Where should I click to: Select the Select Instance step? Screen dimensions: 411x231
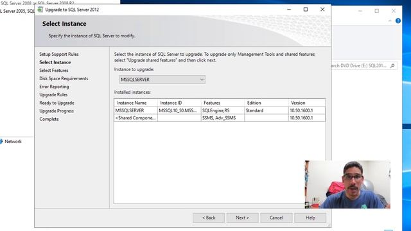[x=55, y=62]
